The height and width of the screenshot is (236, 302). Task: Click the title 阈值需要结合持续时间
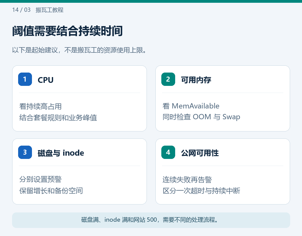click(67, 32)
